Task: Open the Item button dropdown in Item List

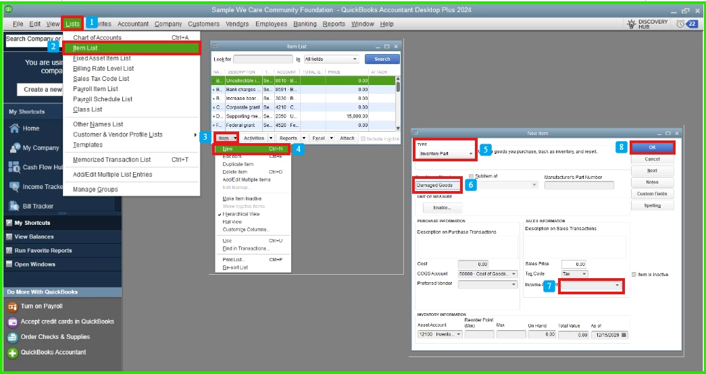Action: coord(236,138)
